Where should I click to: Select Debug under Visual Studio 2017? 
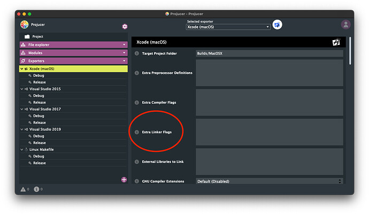pyautogui.click(x=39, y=116)
